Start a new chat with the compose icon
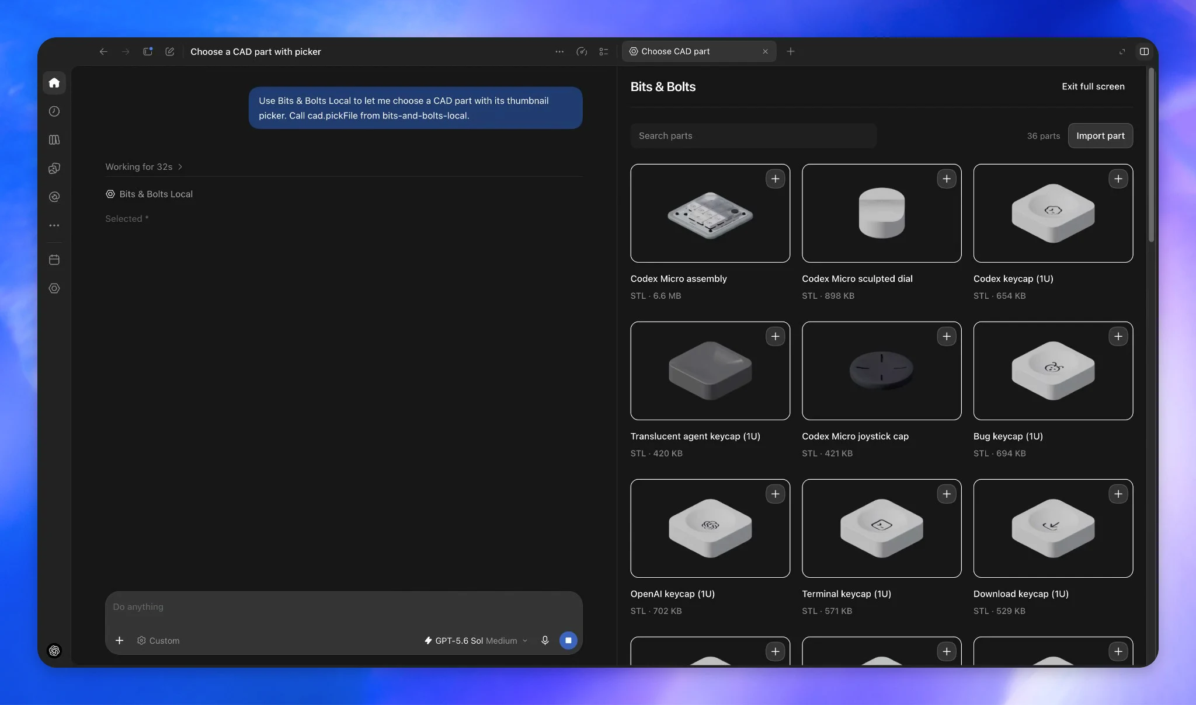This screenshot has height=705, width=1196. tap(170, 51)
